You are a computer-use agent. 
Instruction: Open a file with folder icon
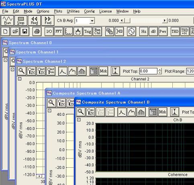15,31
